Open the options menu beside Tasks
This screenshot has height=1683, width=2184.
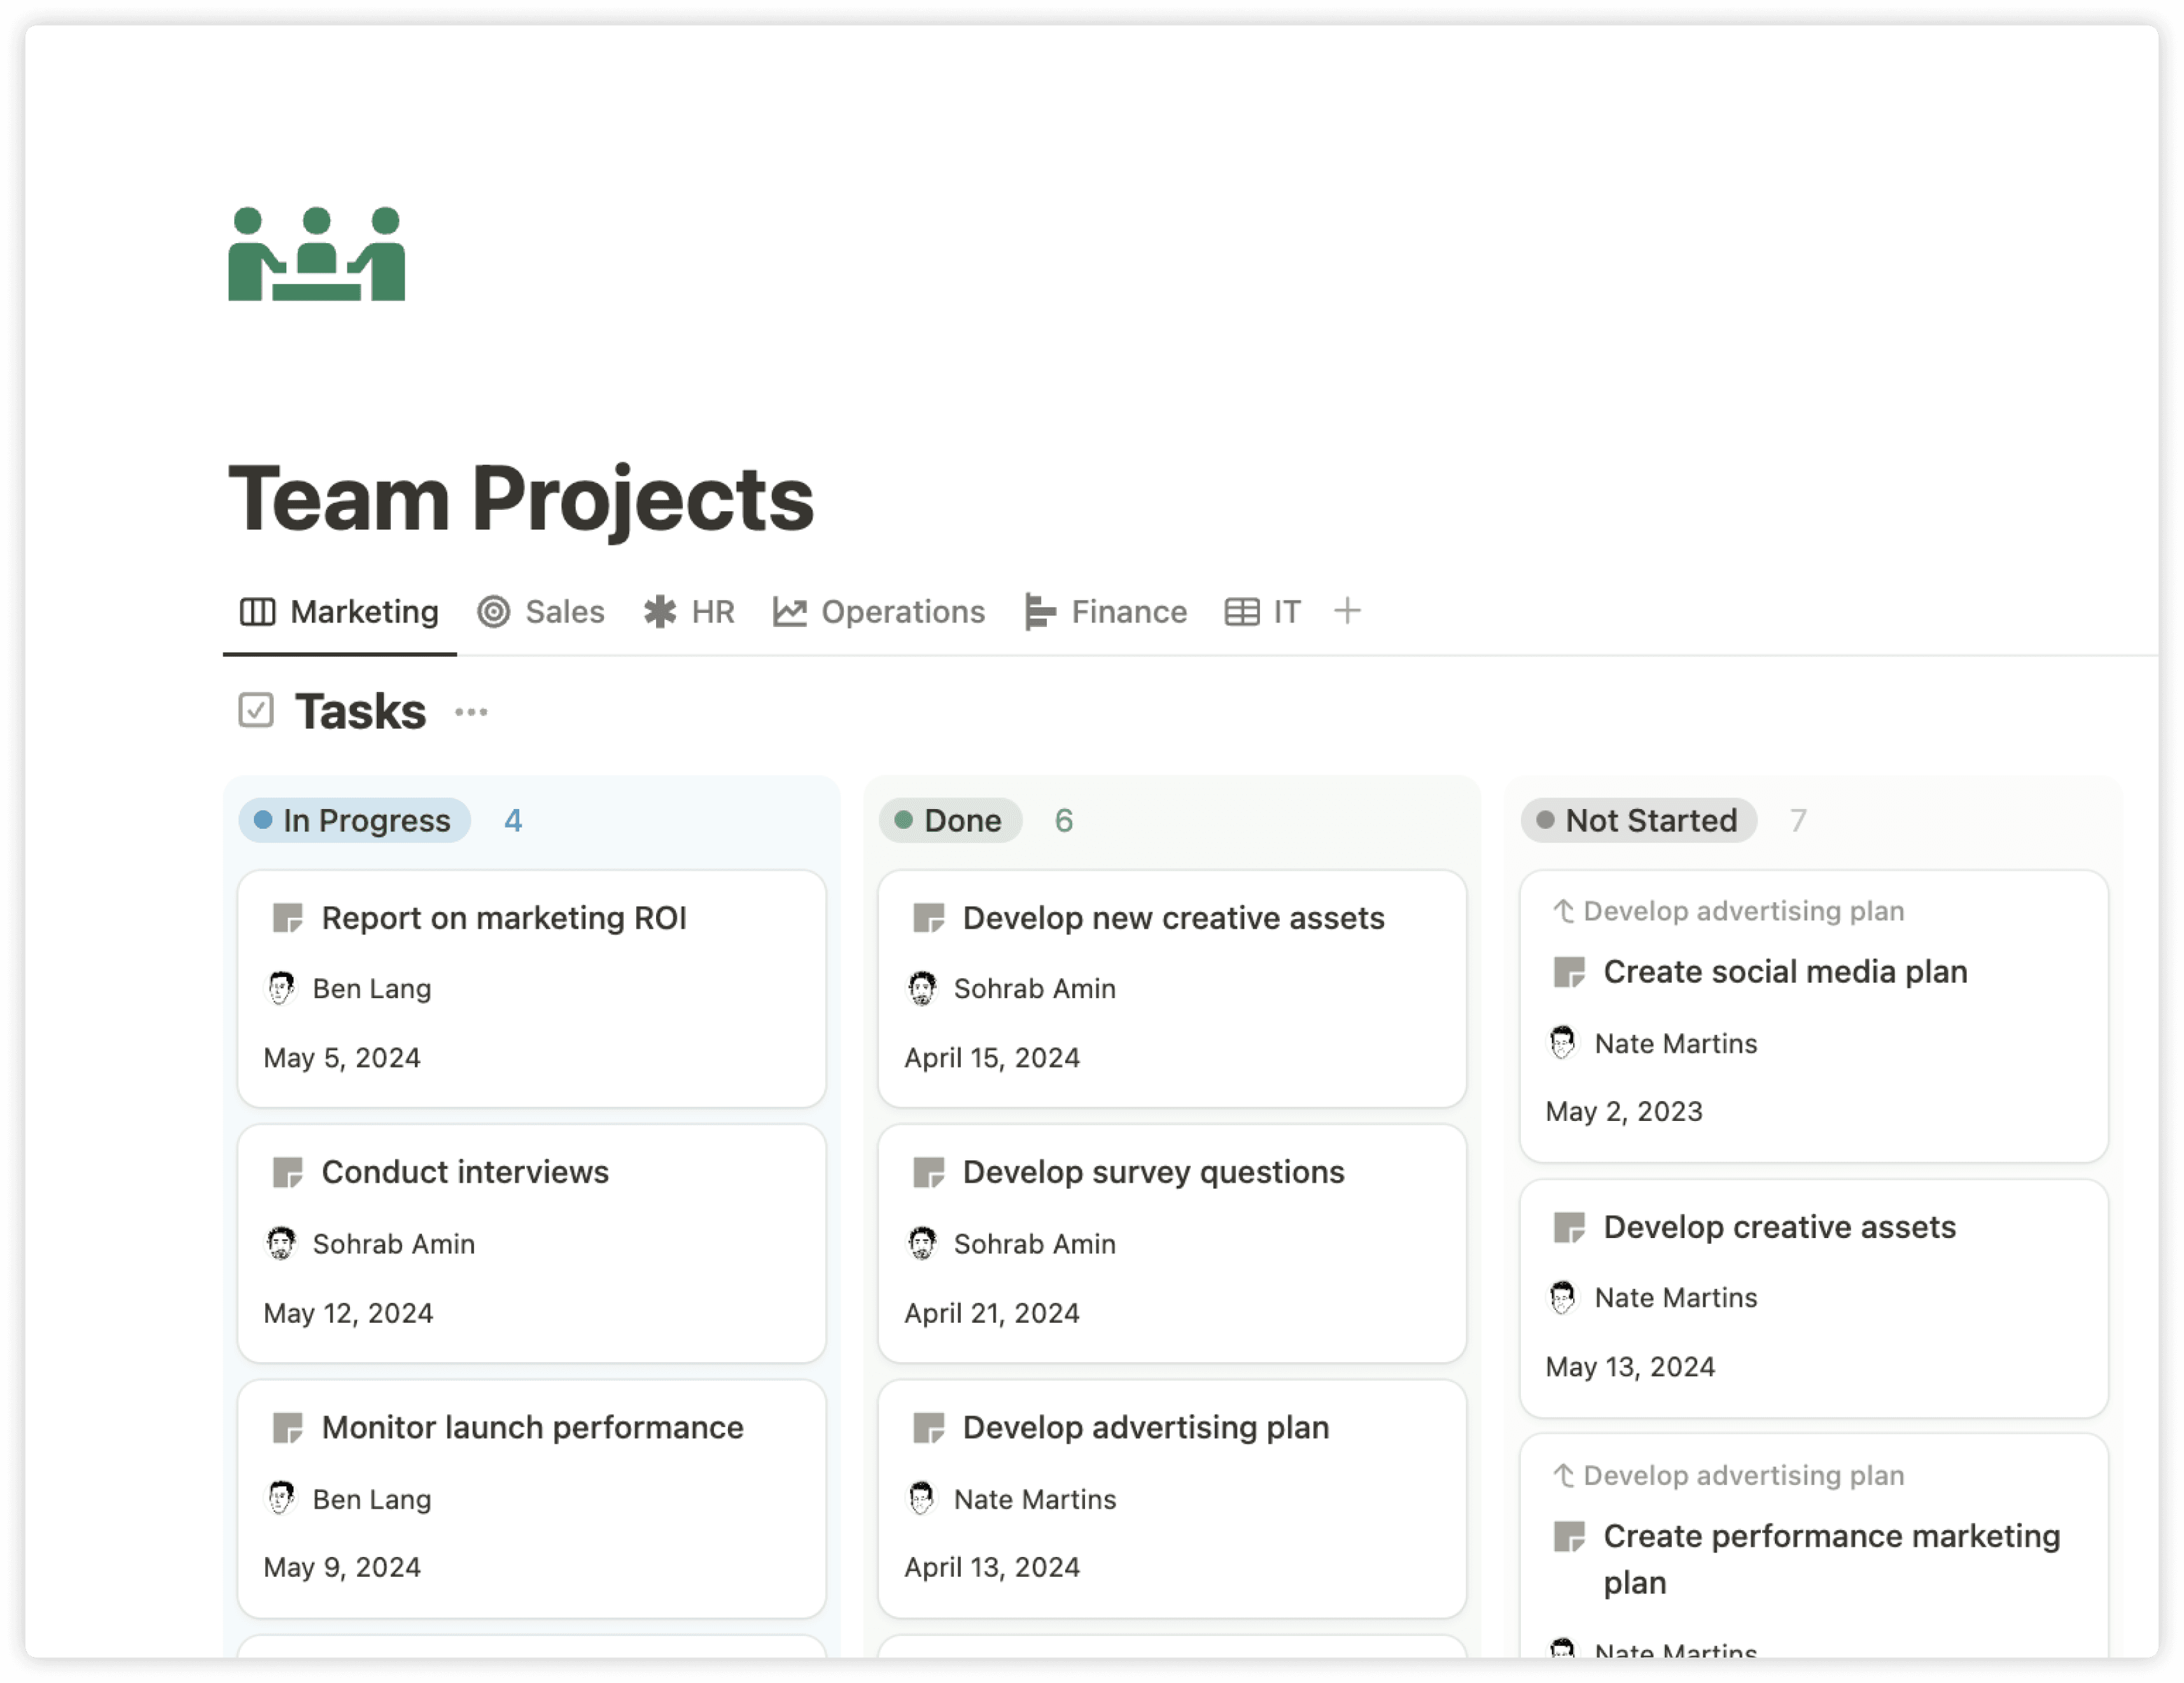470,711
